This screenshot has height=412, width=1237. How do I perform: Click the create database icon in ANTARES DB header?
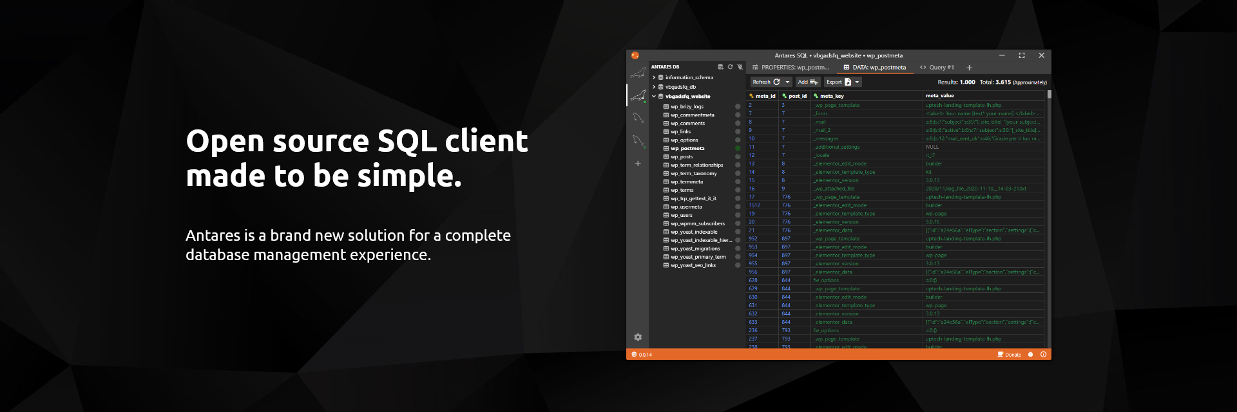coord(720,67)
